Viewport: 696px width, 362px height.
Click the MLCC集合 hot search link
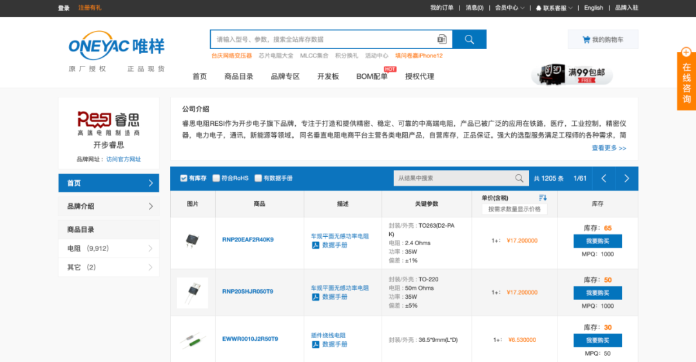coord(314,55)
